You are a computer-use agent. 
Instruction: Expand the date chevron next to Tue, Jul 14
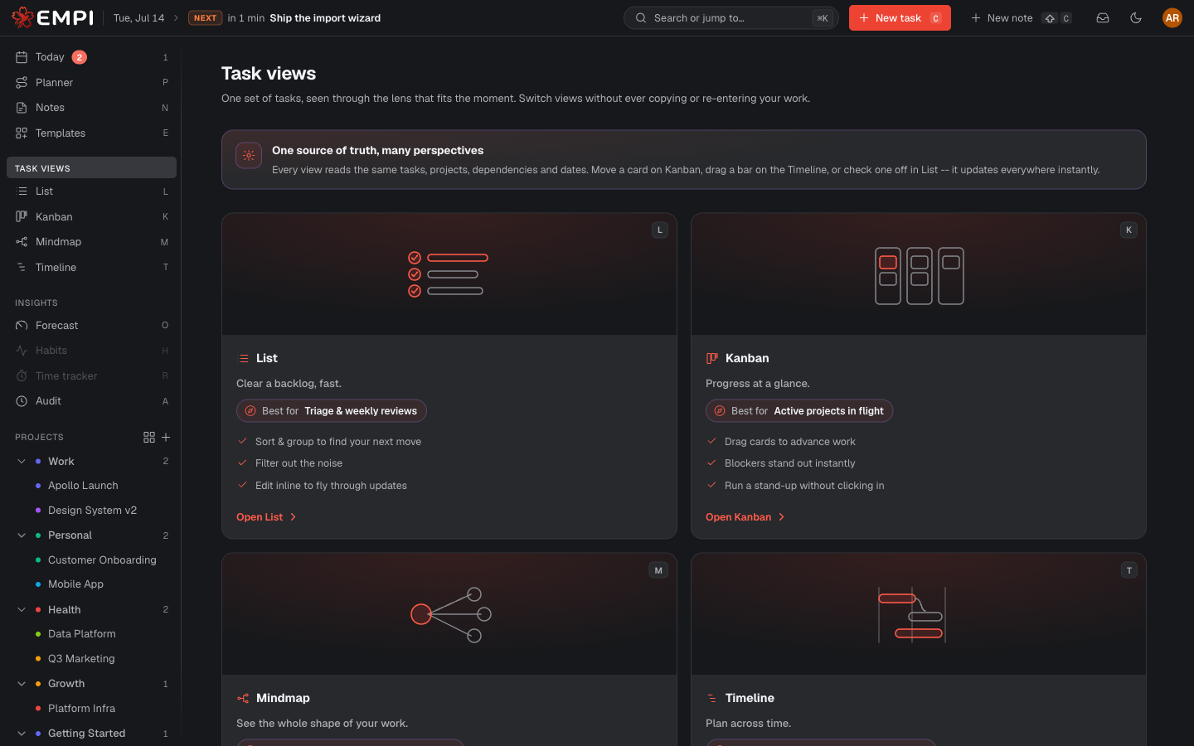(x=176, y=17)
